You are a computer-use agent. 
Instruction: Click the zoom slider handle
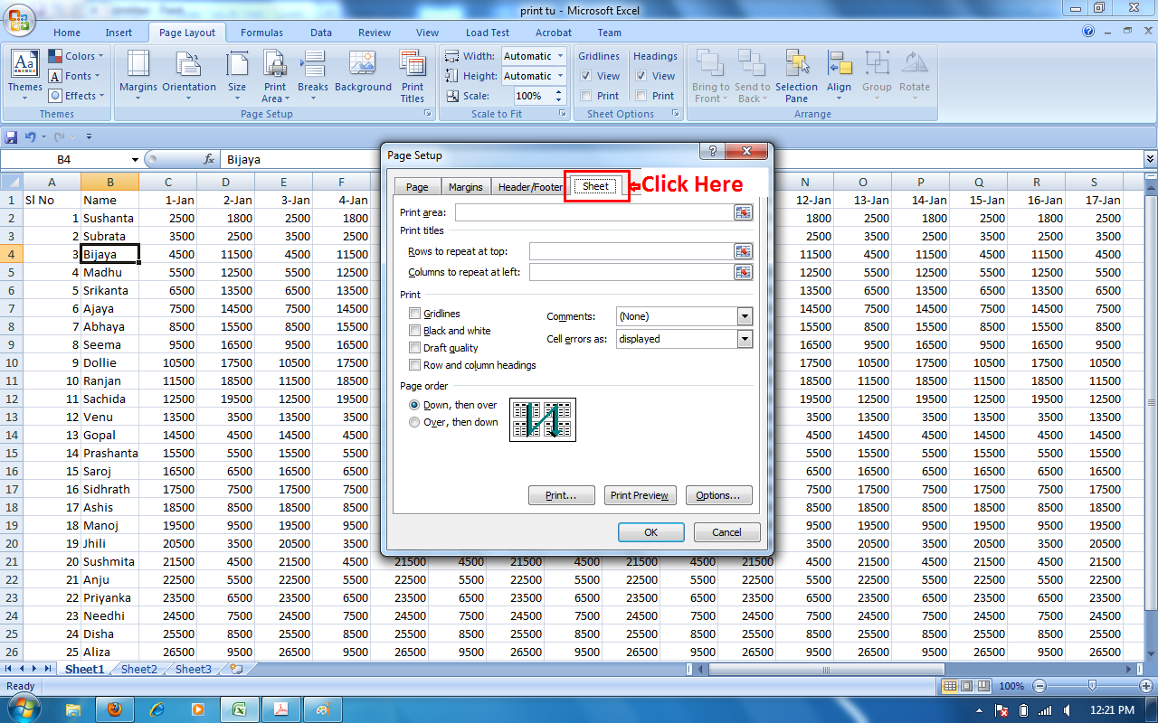tap(1092, 686)
